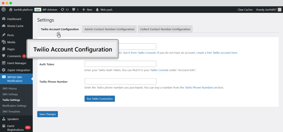Screen dimensions: 283x132
Task: Click the Twilio Phone Number input field
Action: [120, 81]
